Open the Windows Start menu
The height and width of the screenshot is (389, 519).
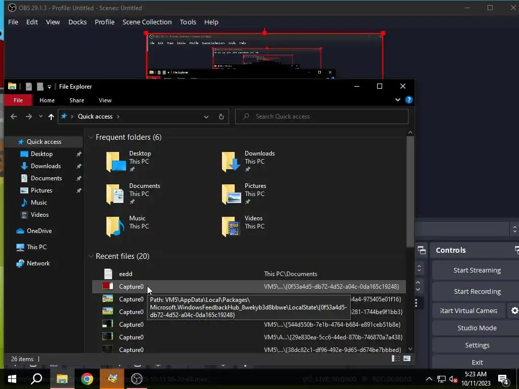pyautogui.click(x=12, y=379)
